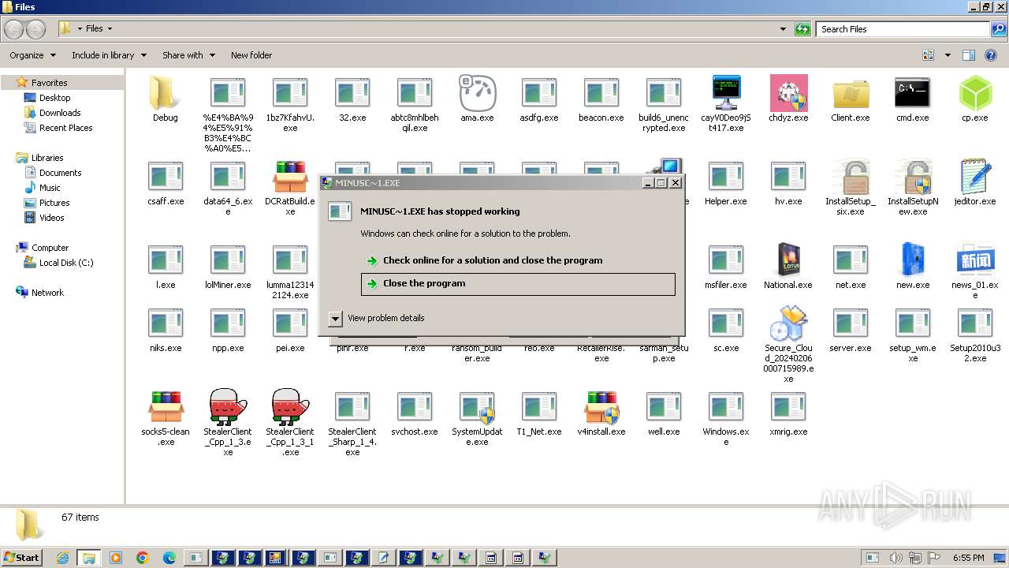
Task: Open Google Chrome from the taskbar
Action: point(142,558)
